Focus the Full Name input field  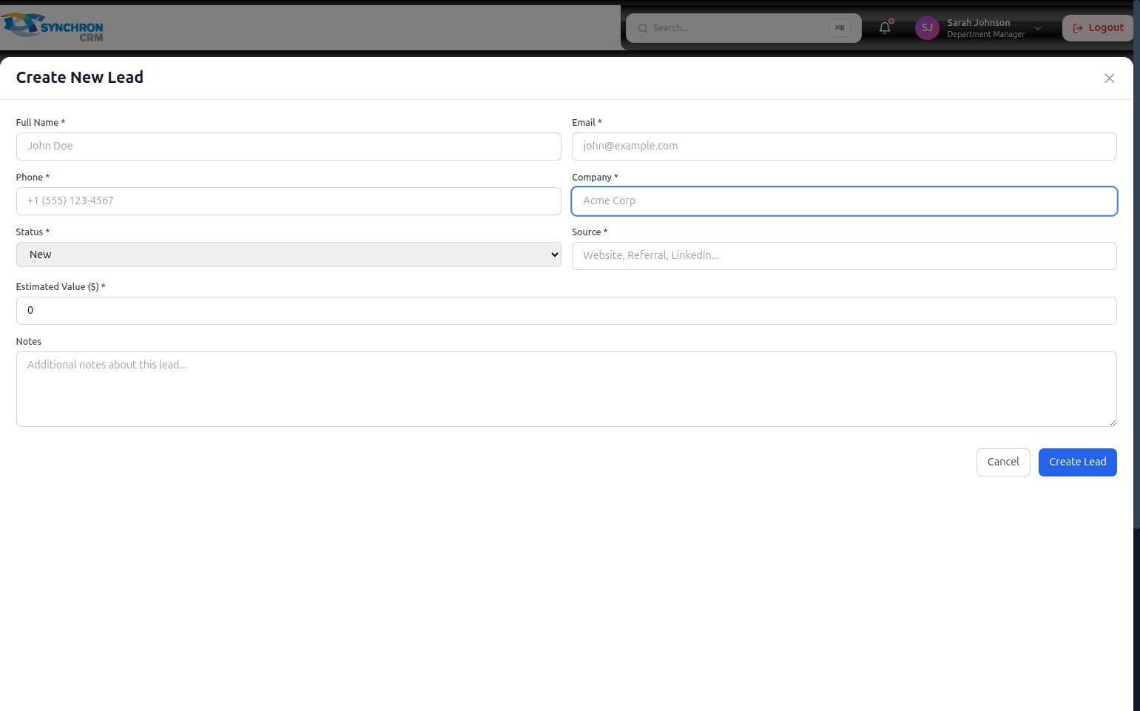(x=289, y=146)
